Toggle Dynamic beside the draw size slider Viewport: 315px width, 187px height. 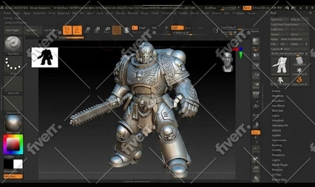(x=255, y=31)
